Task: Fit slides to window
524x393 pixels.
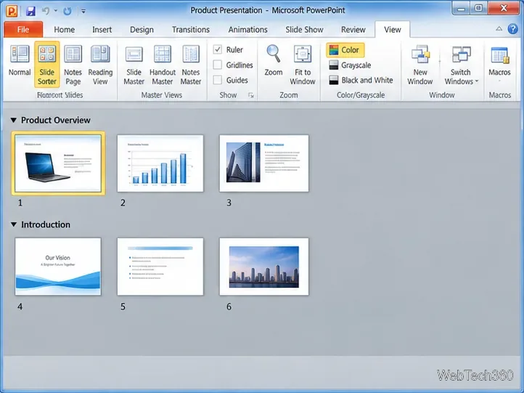Action: pos(303,65)
